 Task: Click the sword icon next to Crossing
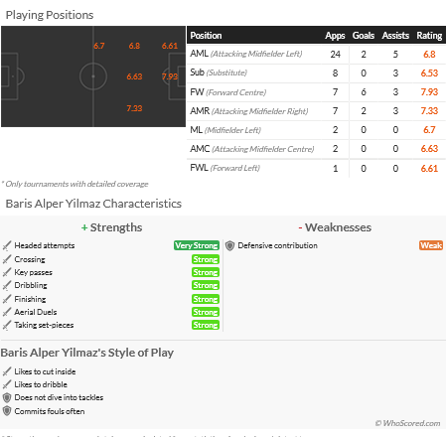tap(7, 259)
